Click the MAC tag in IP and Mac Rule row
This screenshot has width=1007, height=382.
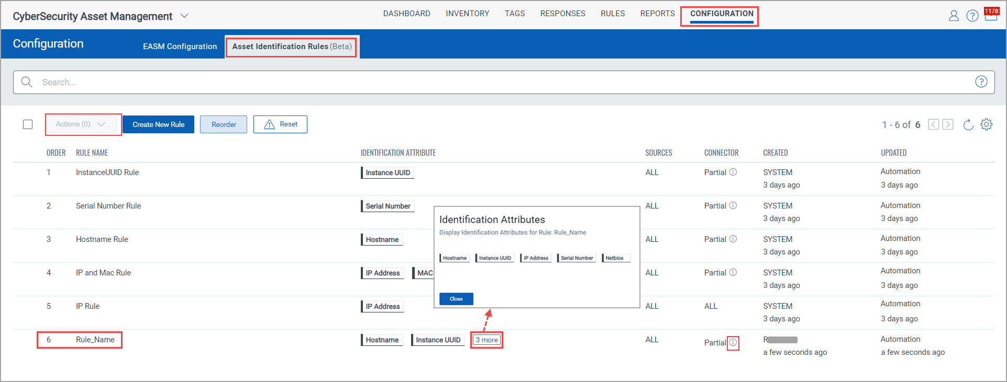(424, 273)
